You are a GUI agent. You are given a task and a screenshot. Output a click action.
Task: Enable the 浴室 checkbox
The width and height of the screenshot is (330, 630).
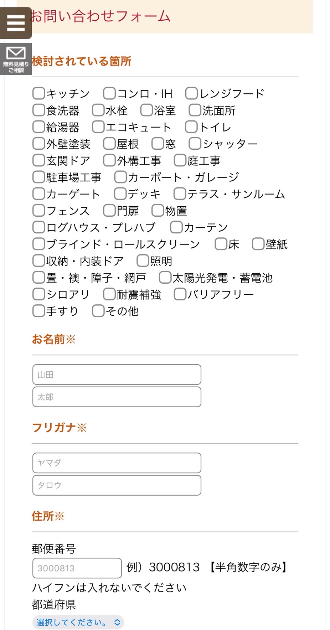[146, 110]
